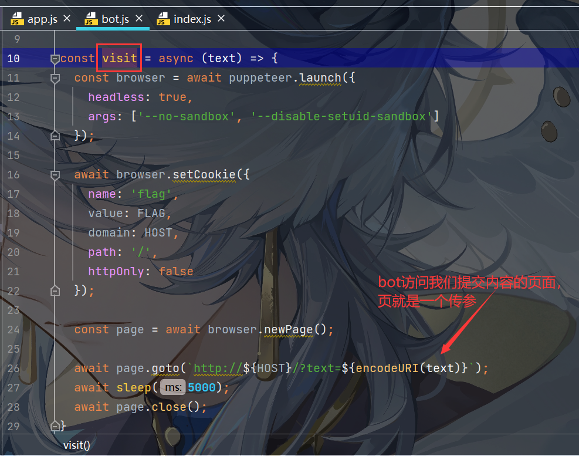Close the app.js tab
This screenshot has width=579, height=456.
tap(67, 18)
